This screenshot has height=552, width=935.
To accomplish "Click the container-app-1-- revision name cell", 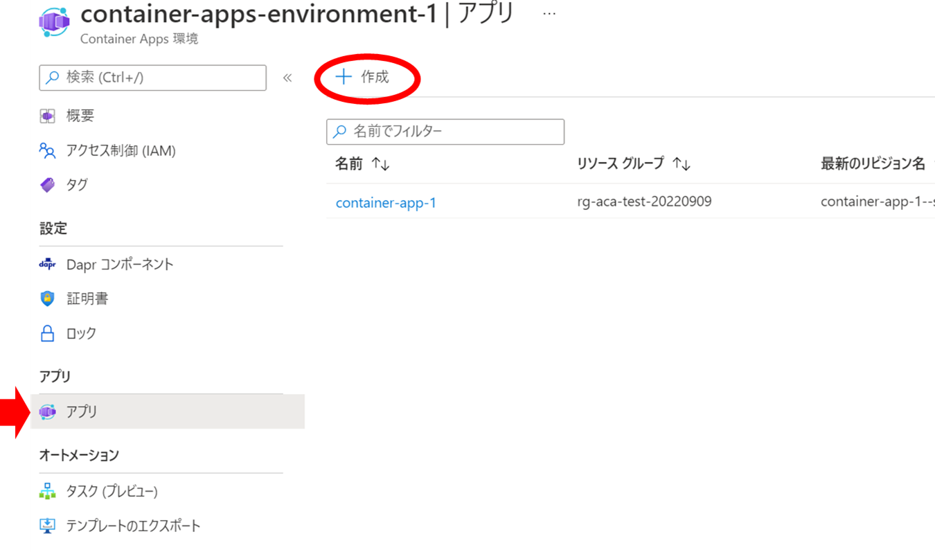I will [x=878, y=202].
